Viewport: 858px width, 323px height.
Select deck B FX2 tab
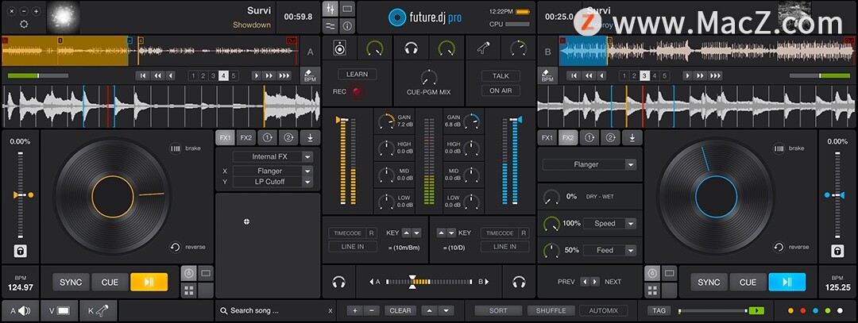pyautogui.click(x=568, y=138)
